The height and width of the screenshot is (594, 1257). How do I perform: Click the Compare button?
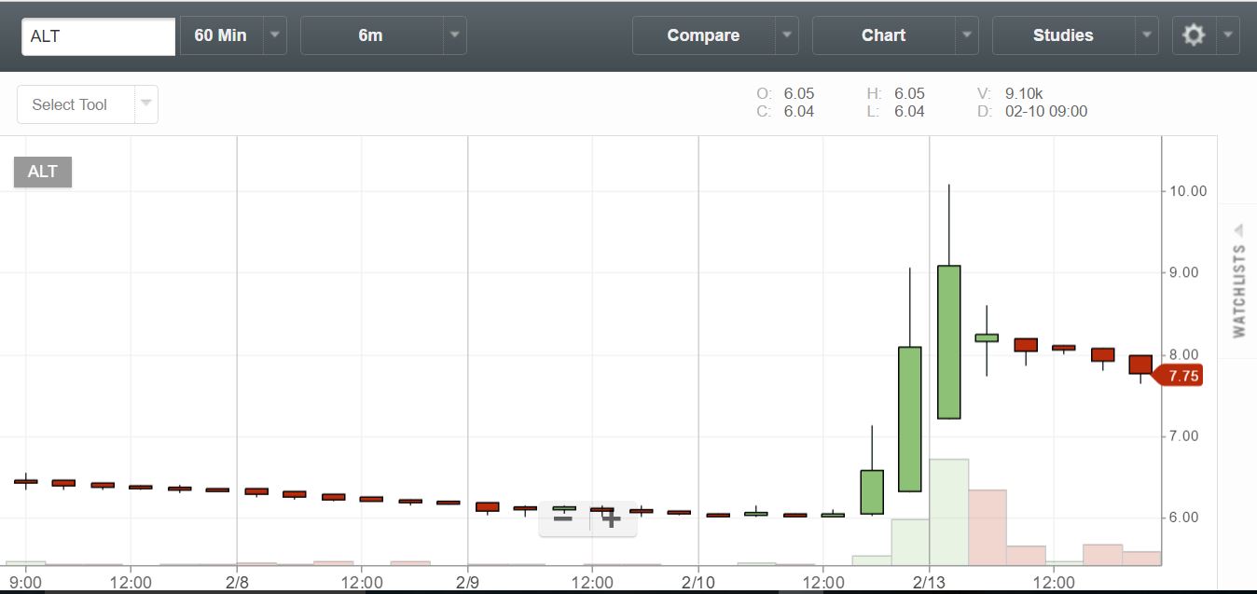pyautogui.click(x=702, y=35)
